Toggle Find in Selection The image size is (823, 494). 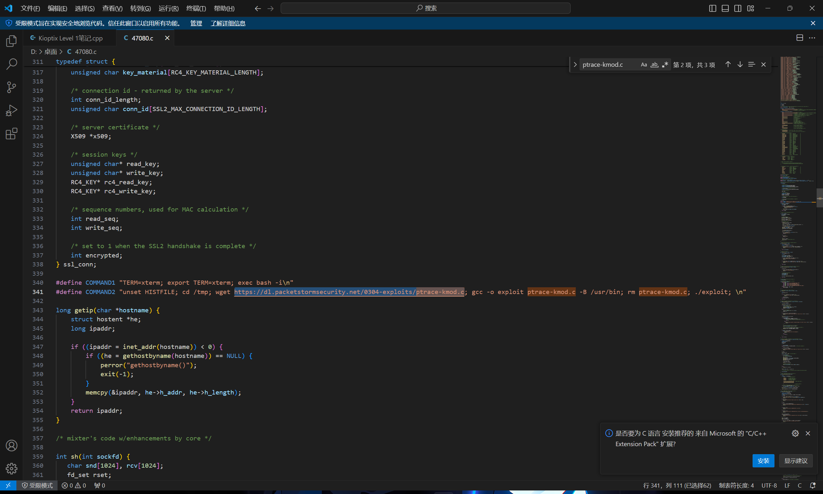752,65
